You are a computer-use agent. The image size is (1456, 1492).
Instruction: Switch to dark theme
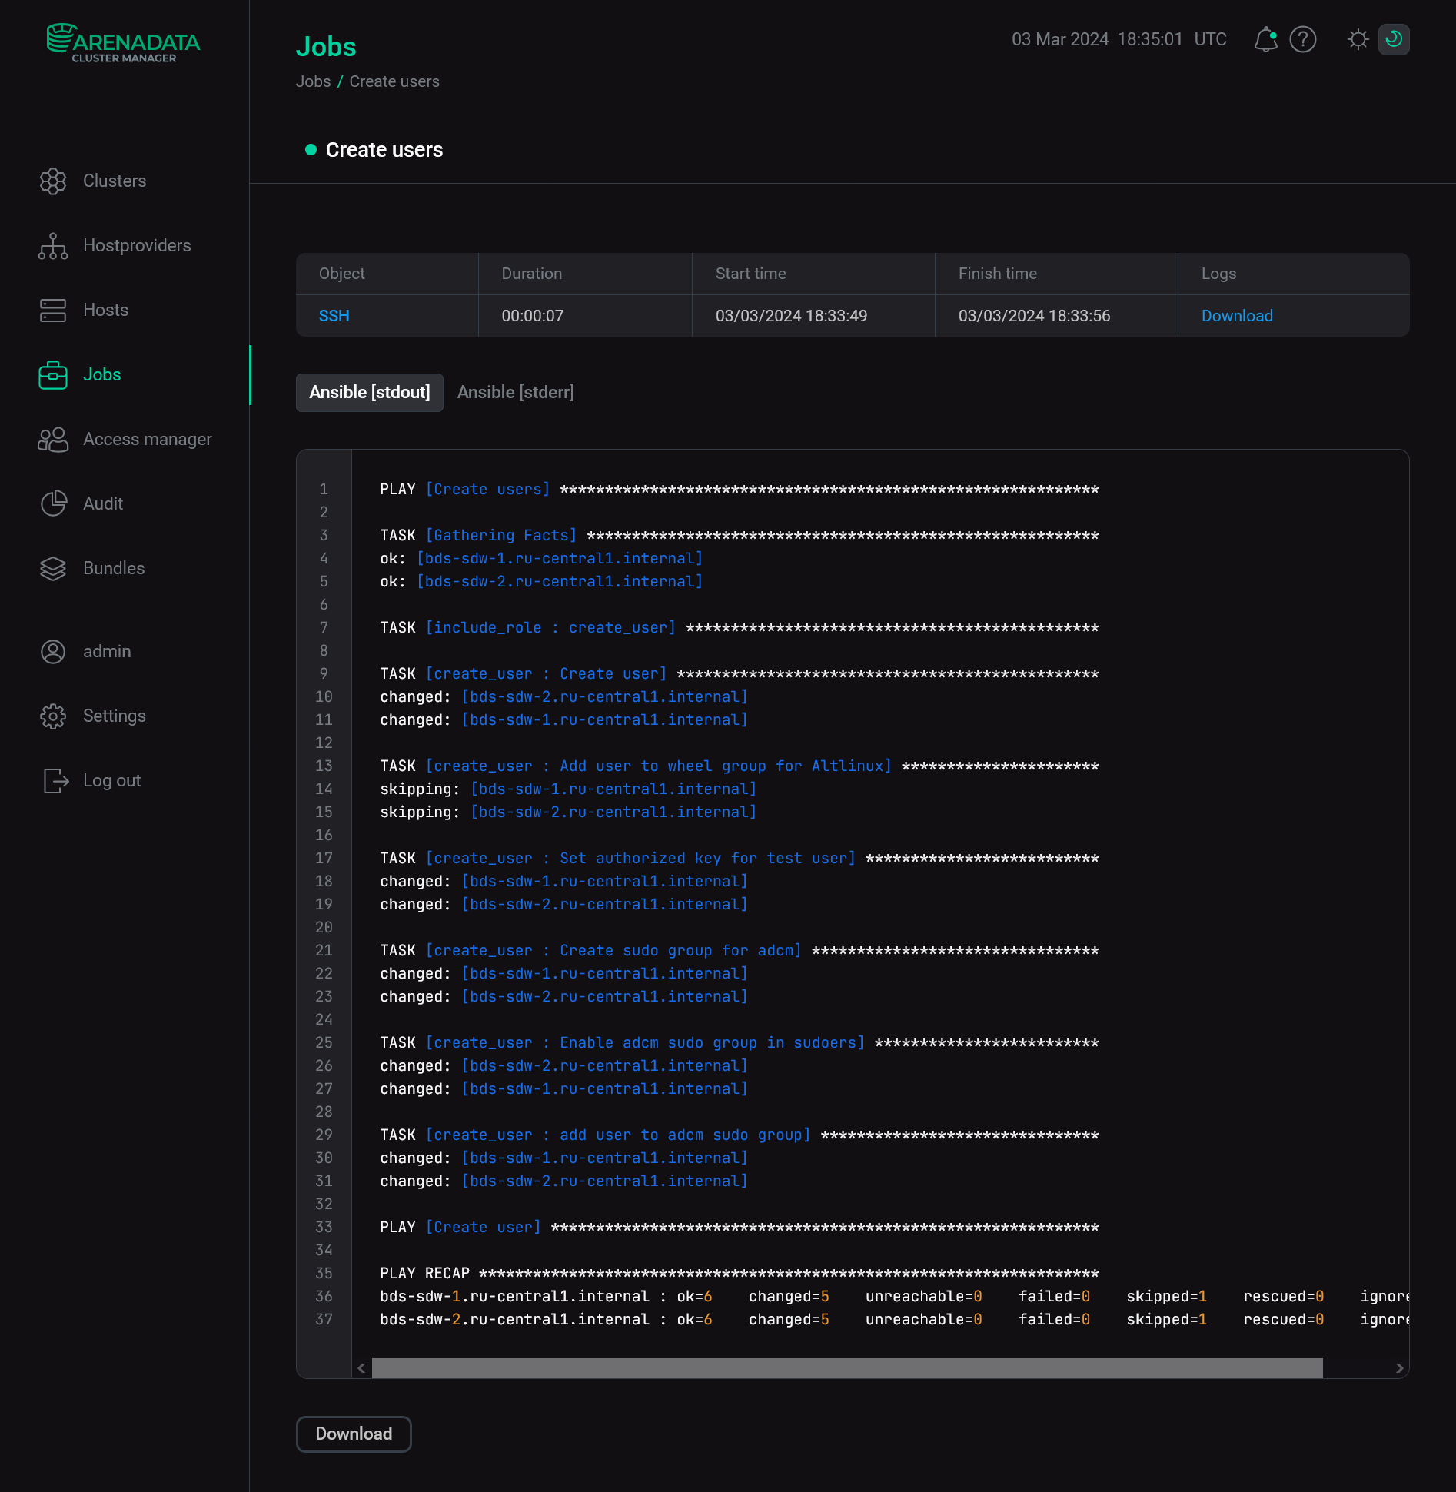tap(1395, 39)
